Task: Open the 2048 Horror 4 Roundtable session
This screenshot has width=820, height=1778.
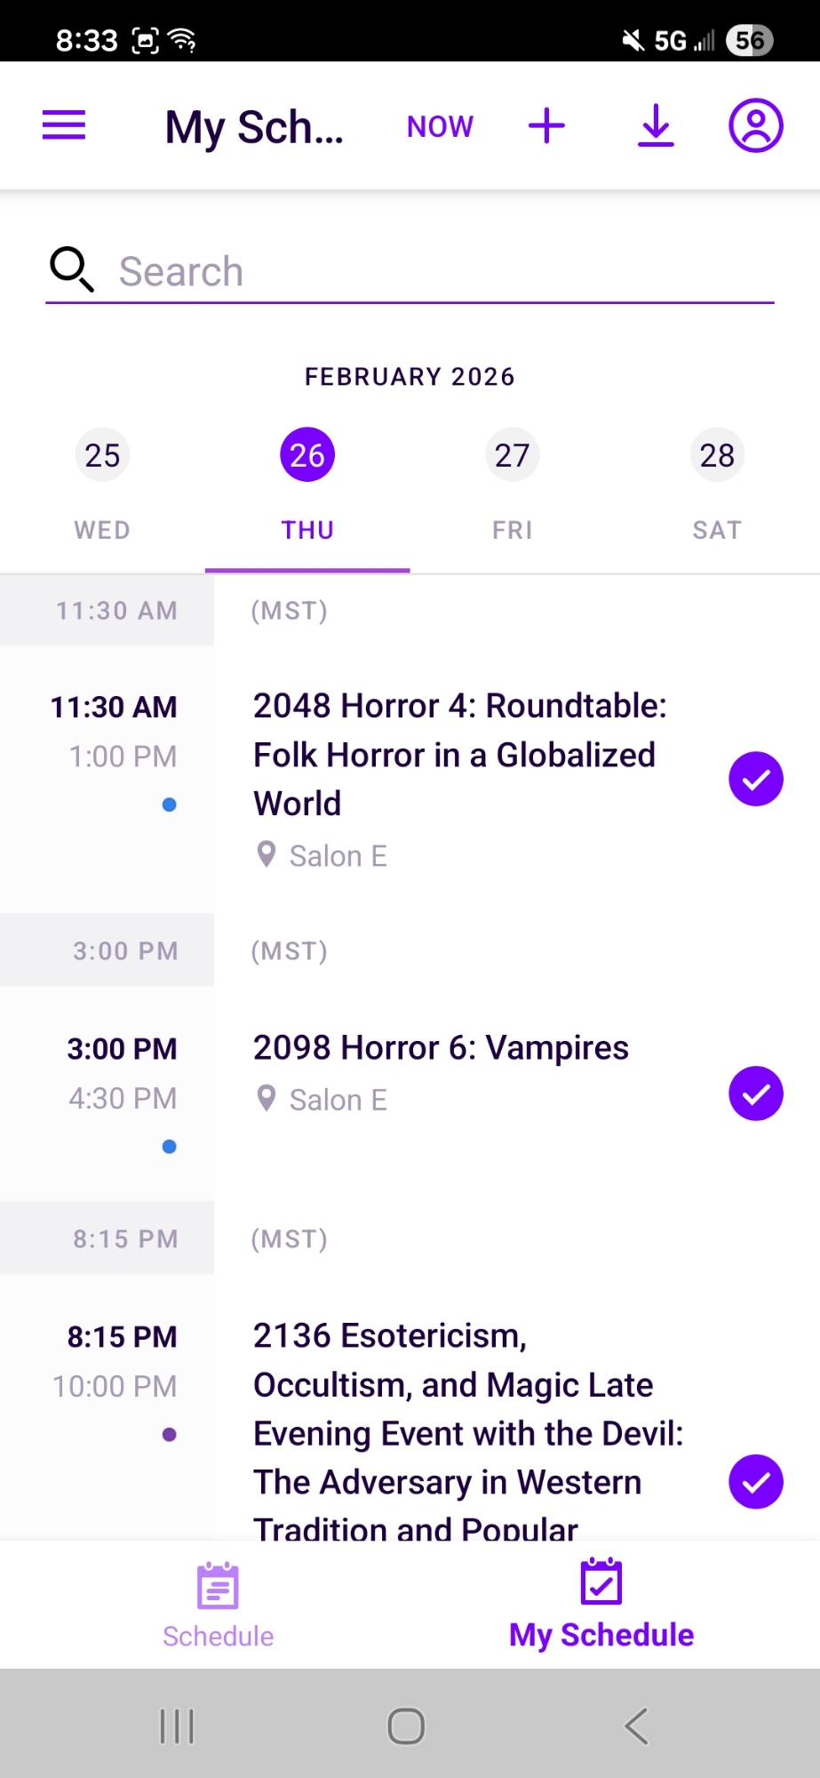Action: (x=458, y=754)
